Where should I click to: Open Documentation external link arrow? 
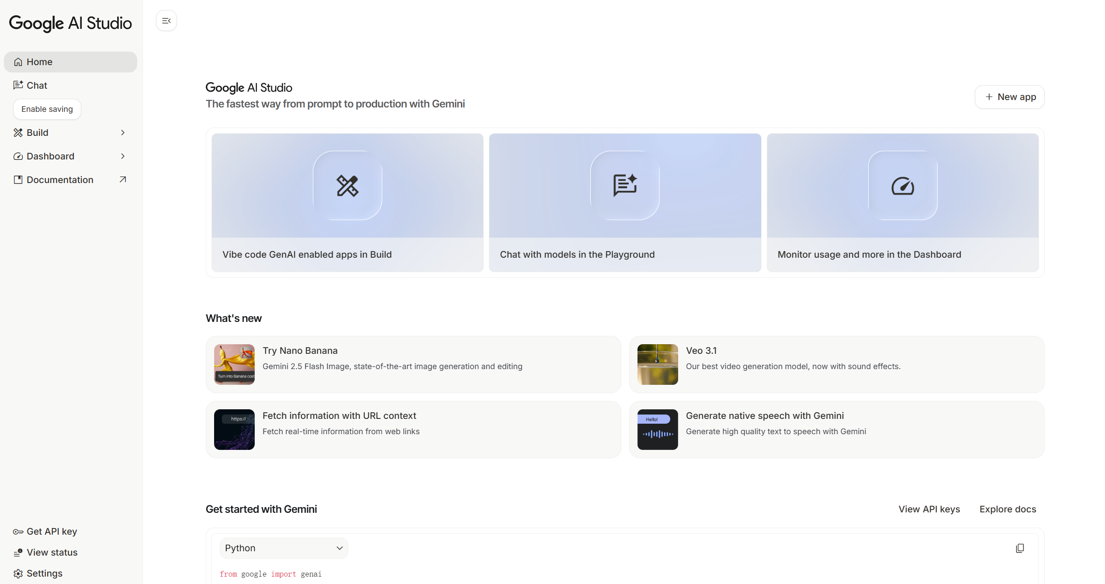click(123, 180)
